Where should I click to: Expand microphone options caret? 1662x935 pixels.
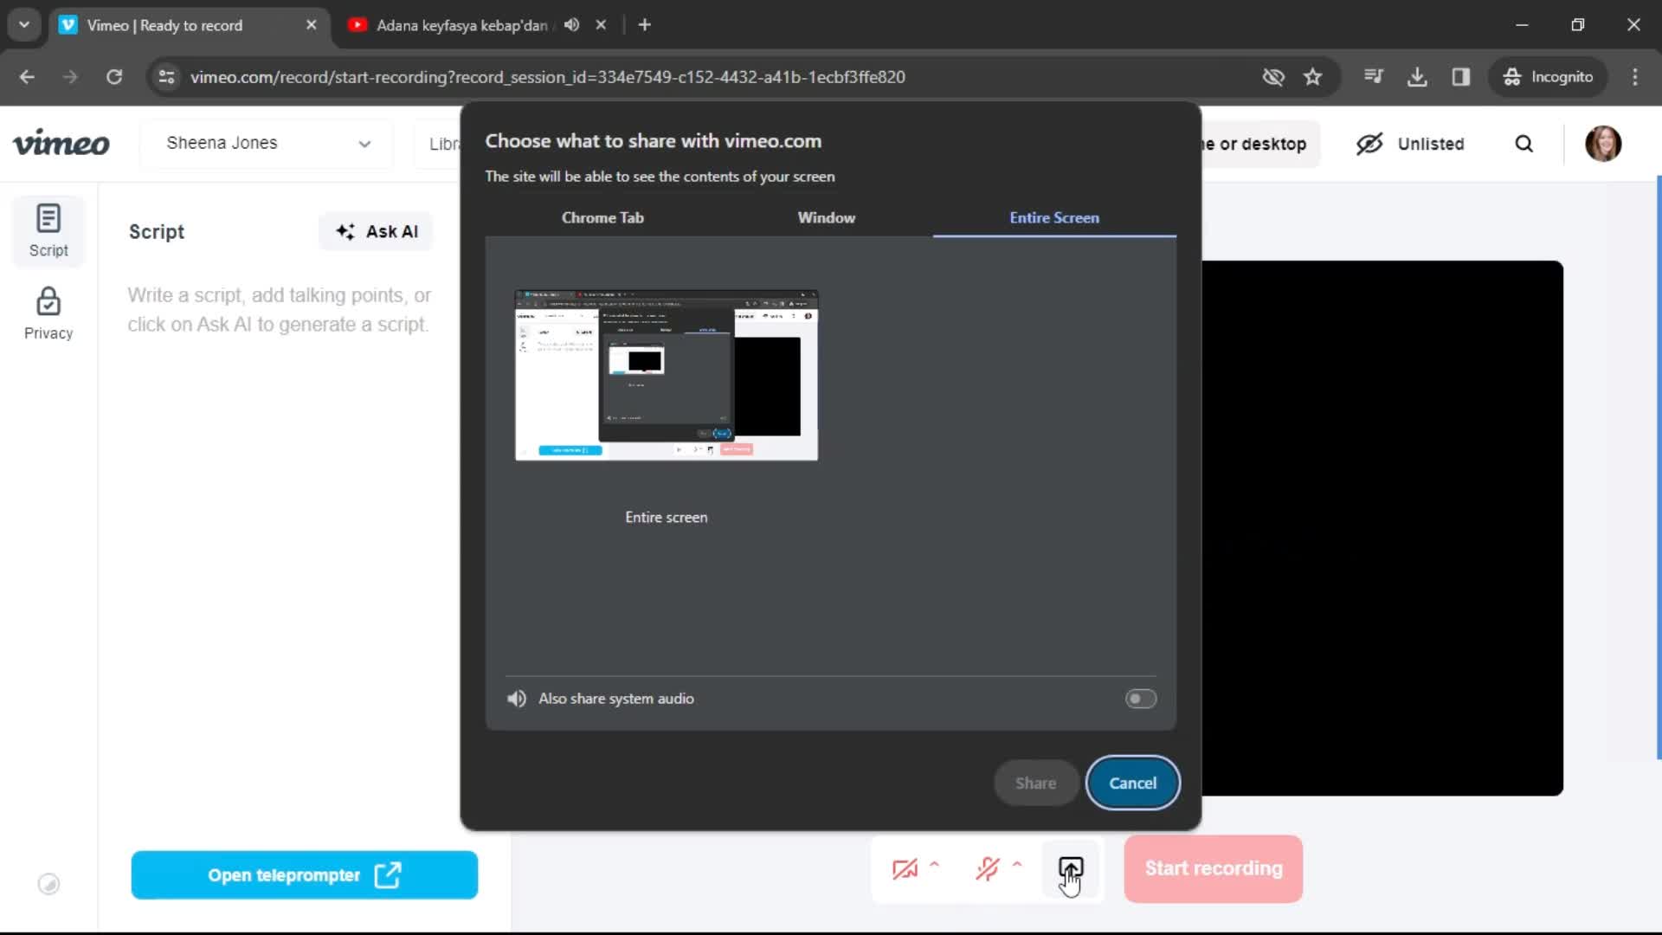[1017, 864]
